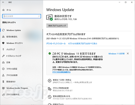The height and width of the screenshot is (105, 135).
Task: Open 開発者向け page
Action: (21, 82)
